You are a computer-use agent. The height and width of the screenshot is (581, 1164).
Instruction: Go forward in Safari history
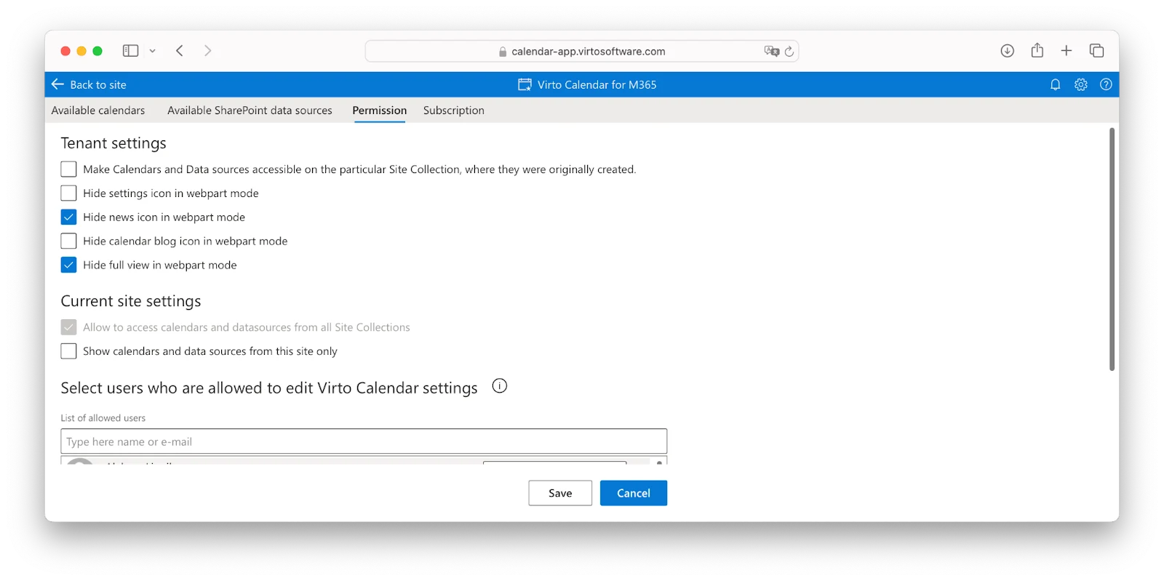tap(208, 51)
